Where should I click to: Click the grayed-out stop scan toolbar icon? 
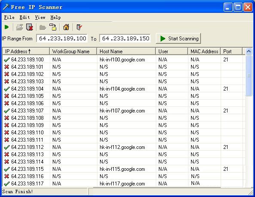(20, 27)
